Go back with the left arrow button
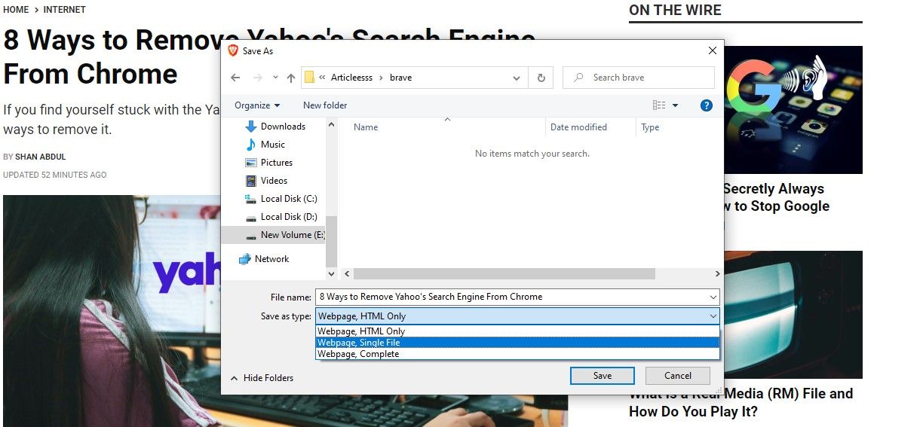The image size is (923, 427). 235,78
